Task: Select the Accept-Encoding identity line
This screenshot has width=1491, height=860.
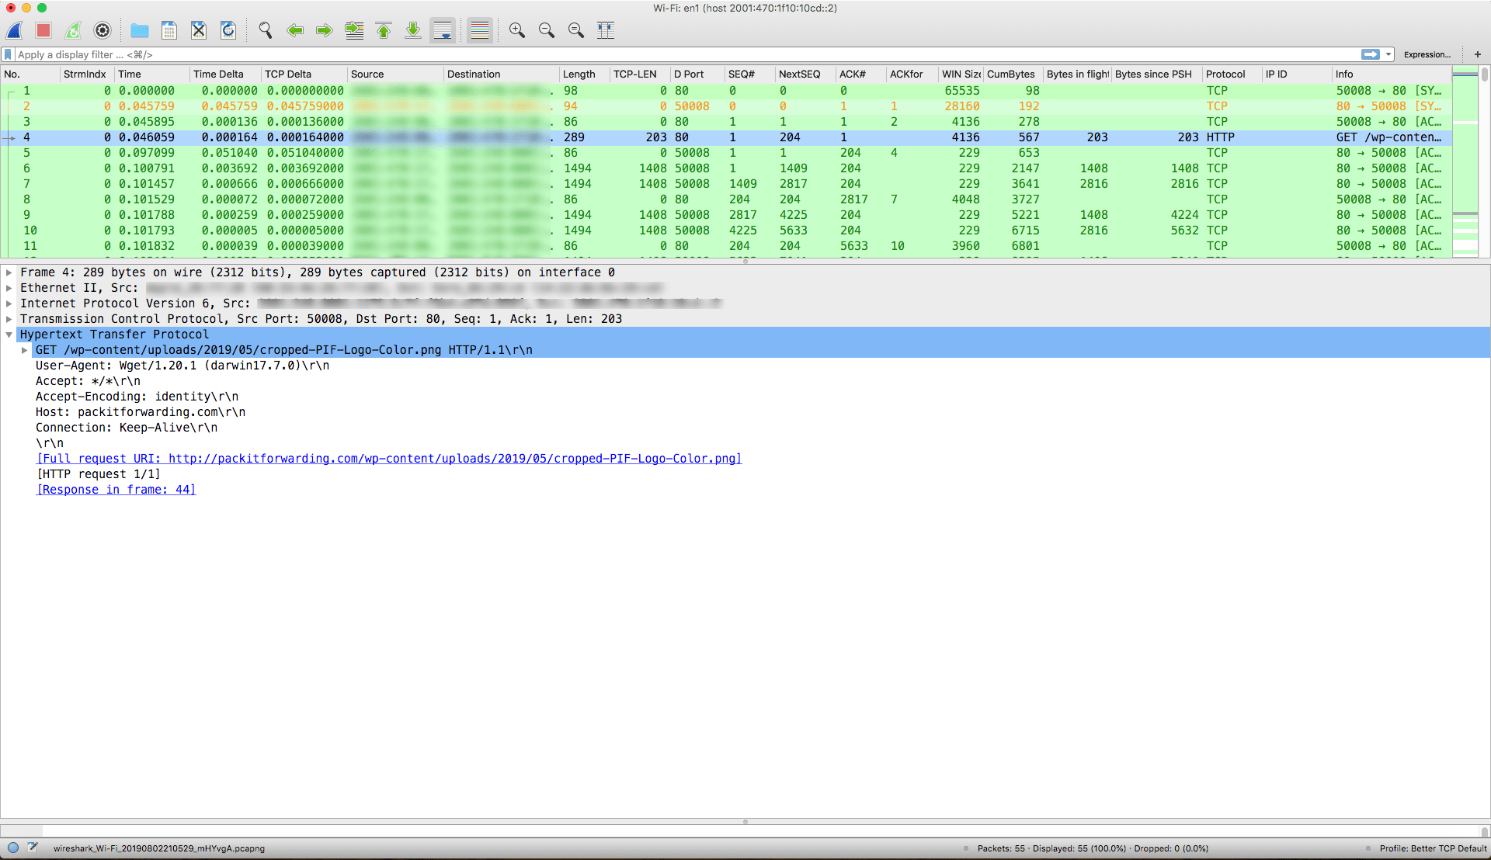Action: (x=137, y=397)
